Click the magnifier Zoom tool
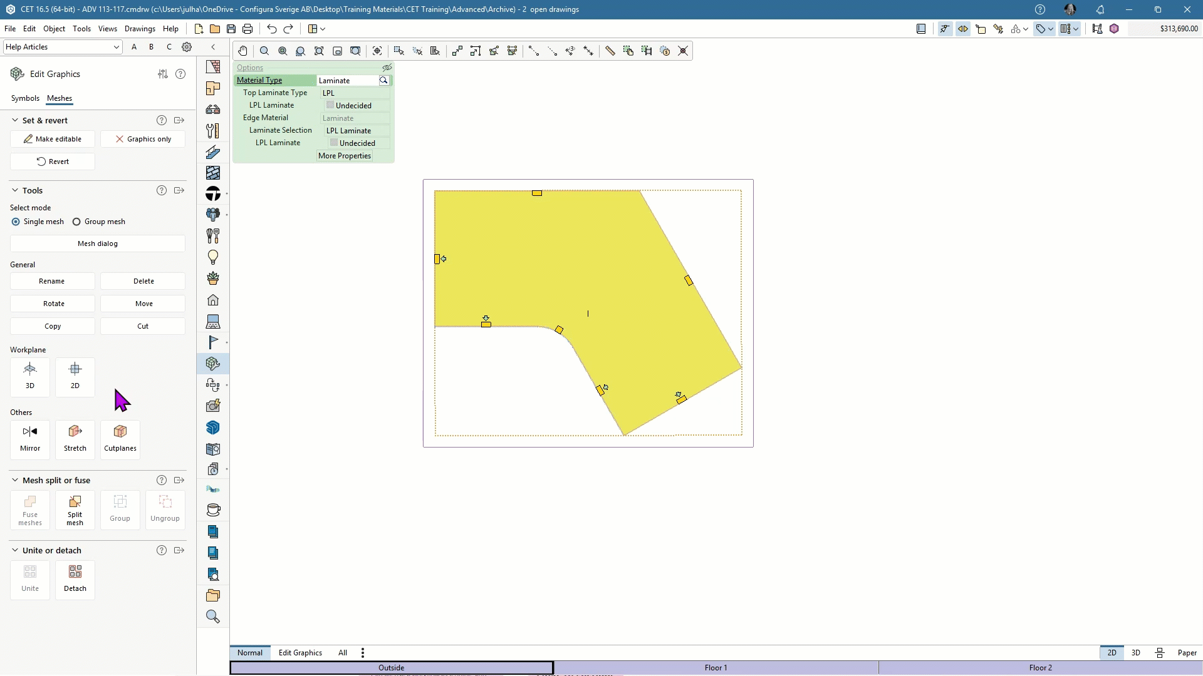Viewport: 1203px width, 676px height. pos(264,51)
